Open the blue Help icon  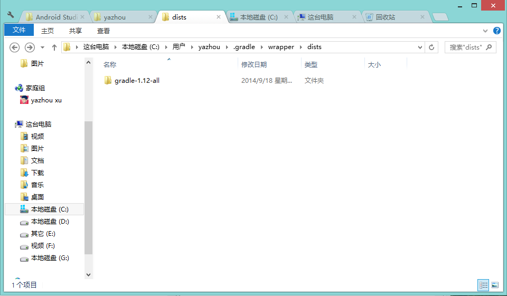(x=496, y=31)
